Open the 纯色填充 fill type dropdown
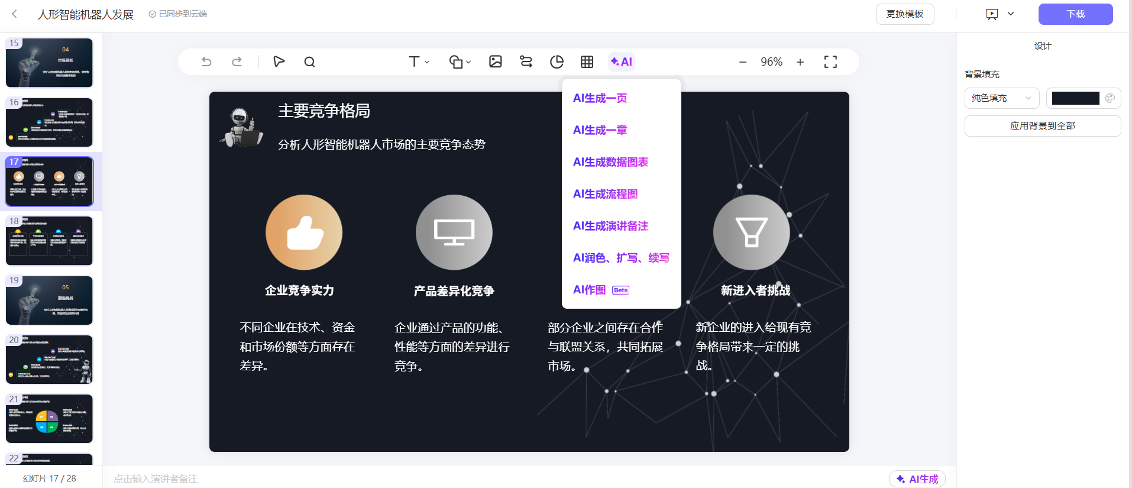This screenshot has width=1132, height=488. (1002, 98)
